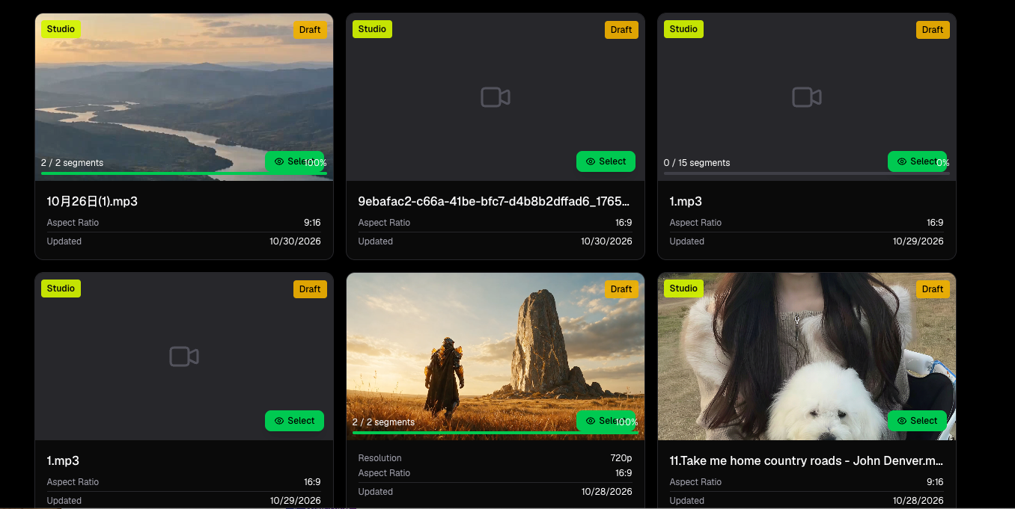Image resolution: width=1015 pixels, height=509 pixels.
Task: Select the warrior landscape project
Action: [x=606, y=421]
